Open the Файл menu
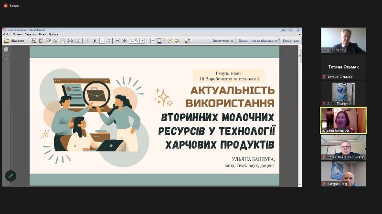Screen dimensions: 382x214 click(x=6, y=34)
